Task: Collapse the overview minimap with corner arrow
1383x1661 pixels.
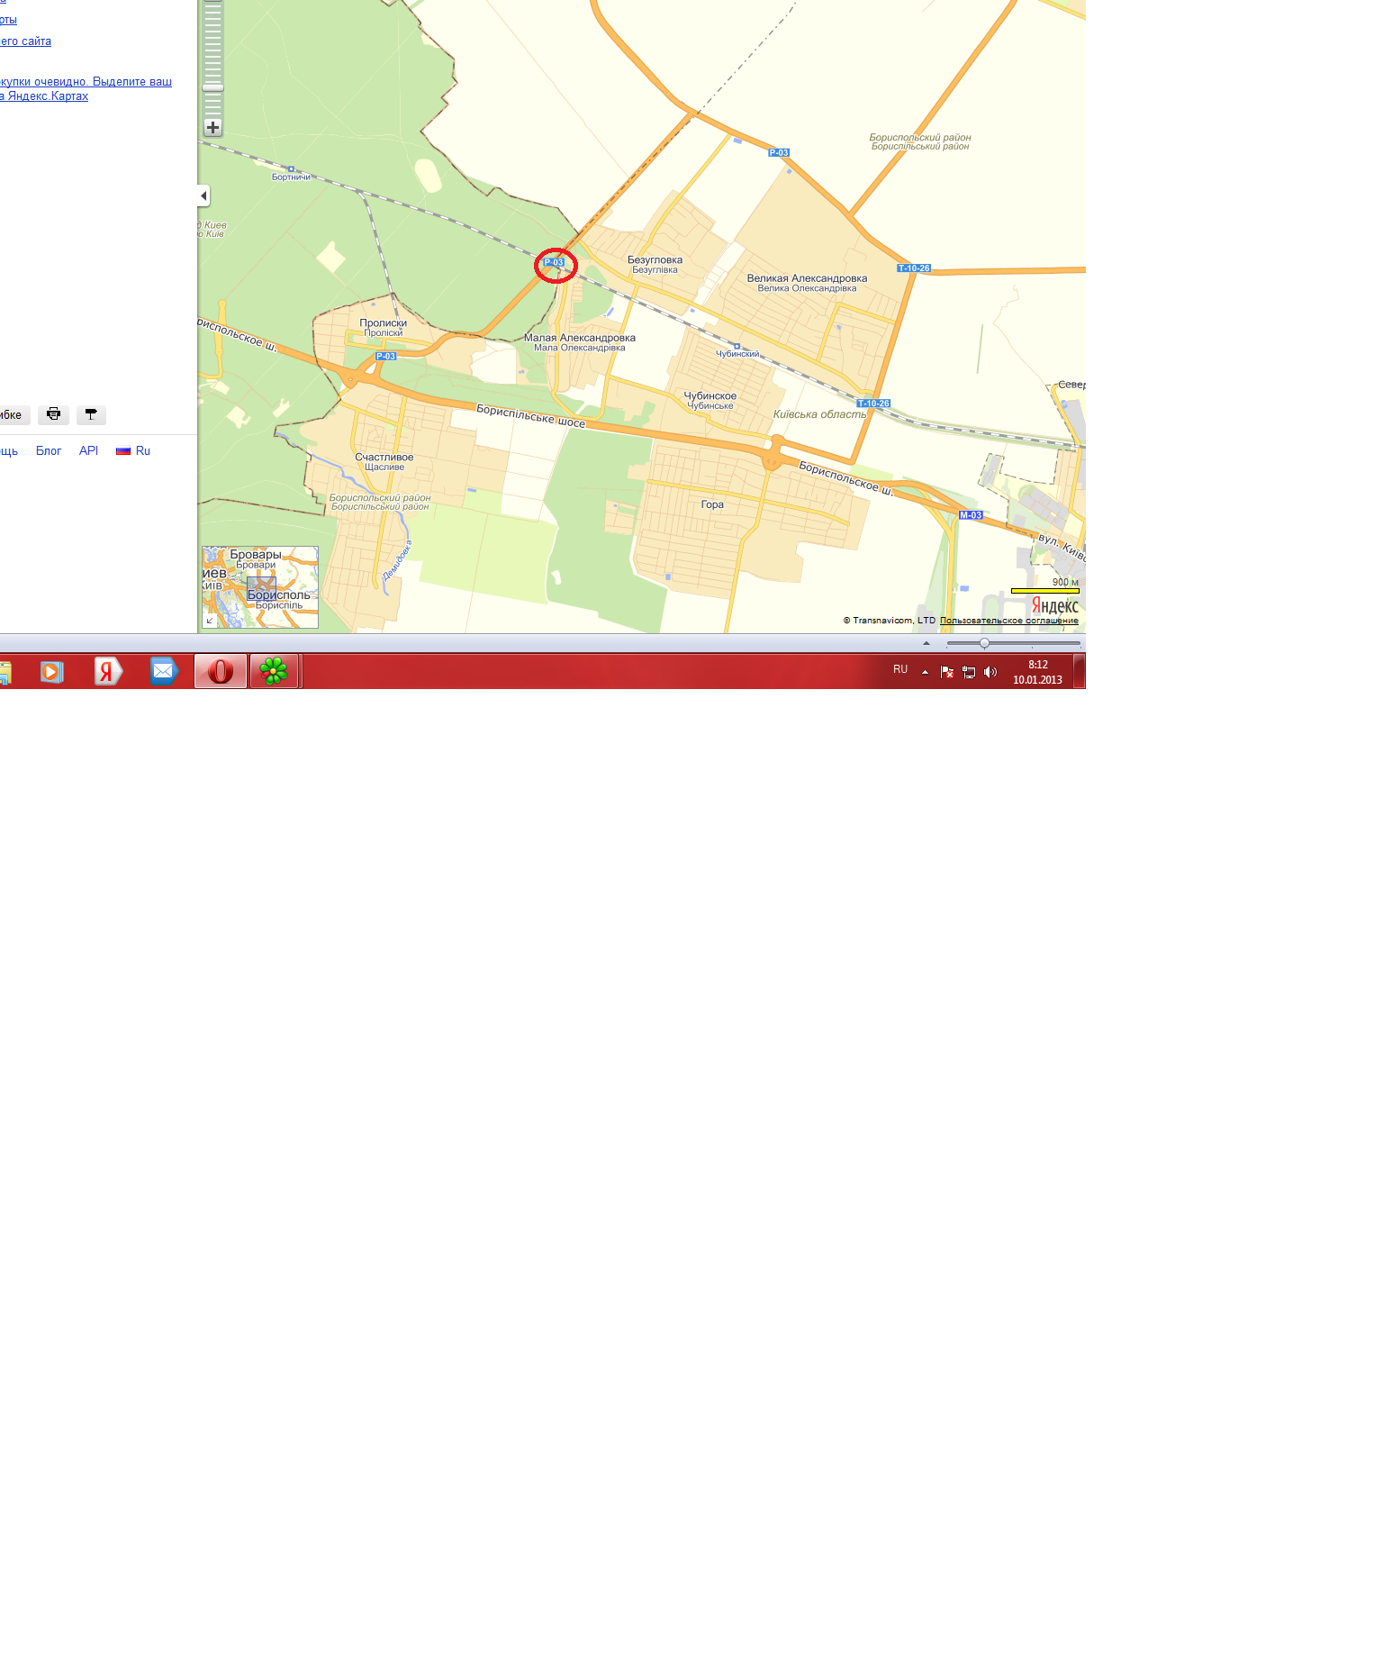Action: click(210, 620)
